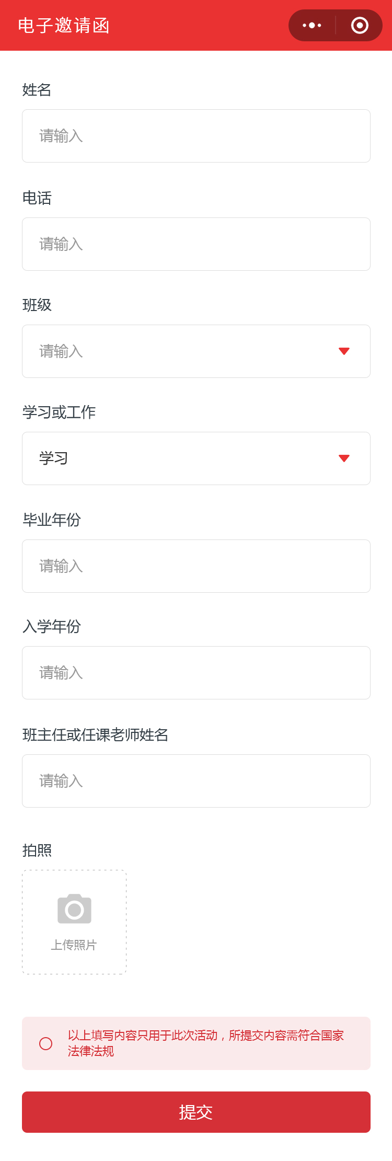This screenshot has height=1161, width=392.
Task: Focus the 班主任或任课老师姓名 text field
Action: click(x=196, y=781)
